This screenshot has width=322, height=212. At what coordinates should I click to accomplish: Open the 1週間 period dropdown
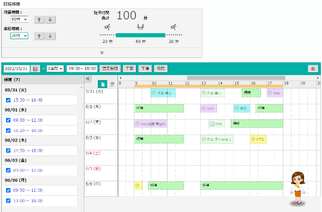(55, 68)
